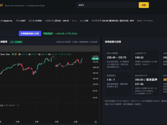The image size is (167, 125).
Task: Click the 成交量 11.83M value
Action: 35,21
